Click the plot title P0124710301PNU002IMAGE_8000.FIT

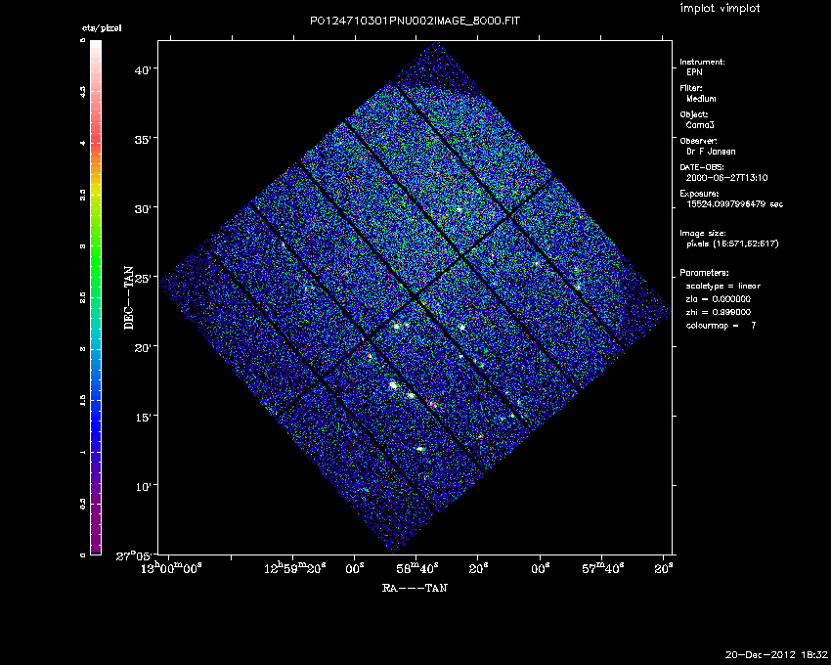point(415,22)
